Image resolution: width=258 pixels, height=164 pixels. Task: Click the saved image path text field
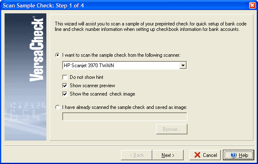[x=125, y=116]
